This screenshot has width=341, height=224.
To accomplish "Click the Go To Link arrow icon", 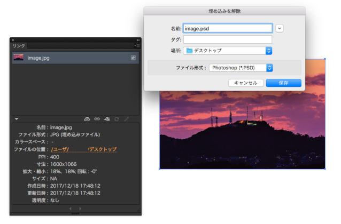I will point(107,119).
